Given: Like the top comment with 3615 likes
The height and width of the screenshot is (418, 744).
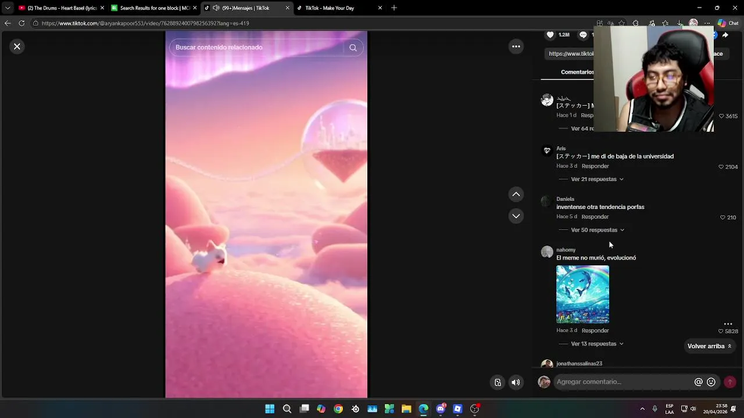Looking at the screenshot, I should (721, 116).
